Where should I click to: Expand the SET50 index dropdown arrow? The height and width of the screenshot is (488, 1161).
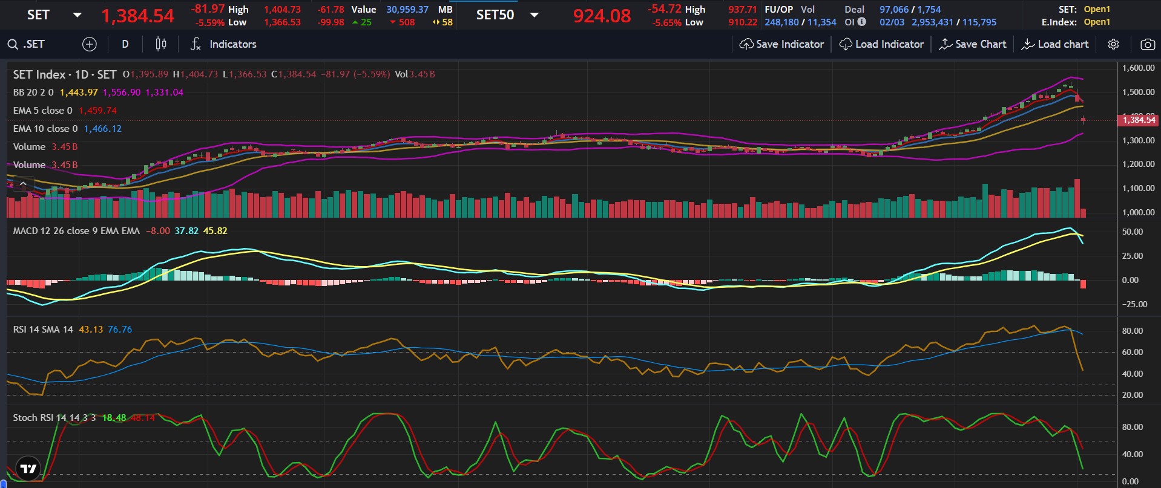click(534, 15)
